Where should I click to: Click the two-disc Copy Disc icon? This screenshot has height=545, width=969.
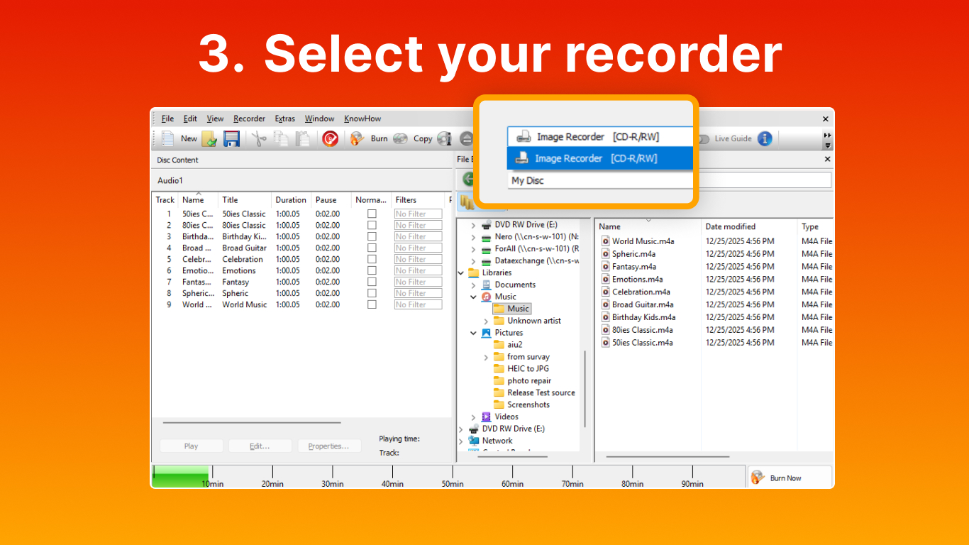(x=401, y=138)
